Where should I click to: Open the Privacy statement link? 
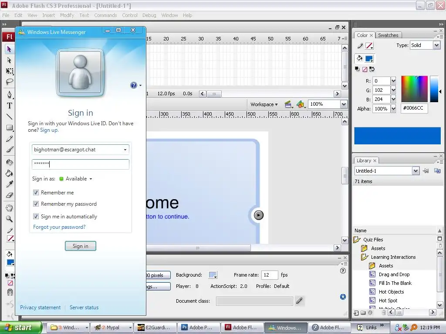pos(40,307)
